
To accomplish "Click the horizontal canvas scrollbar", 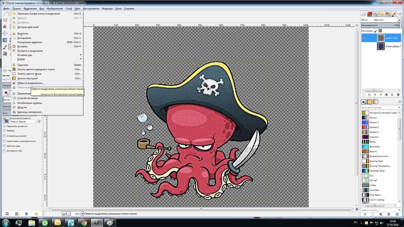I will pos(201,209).
